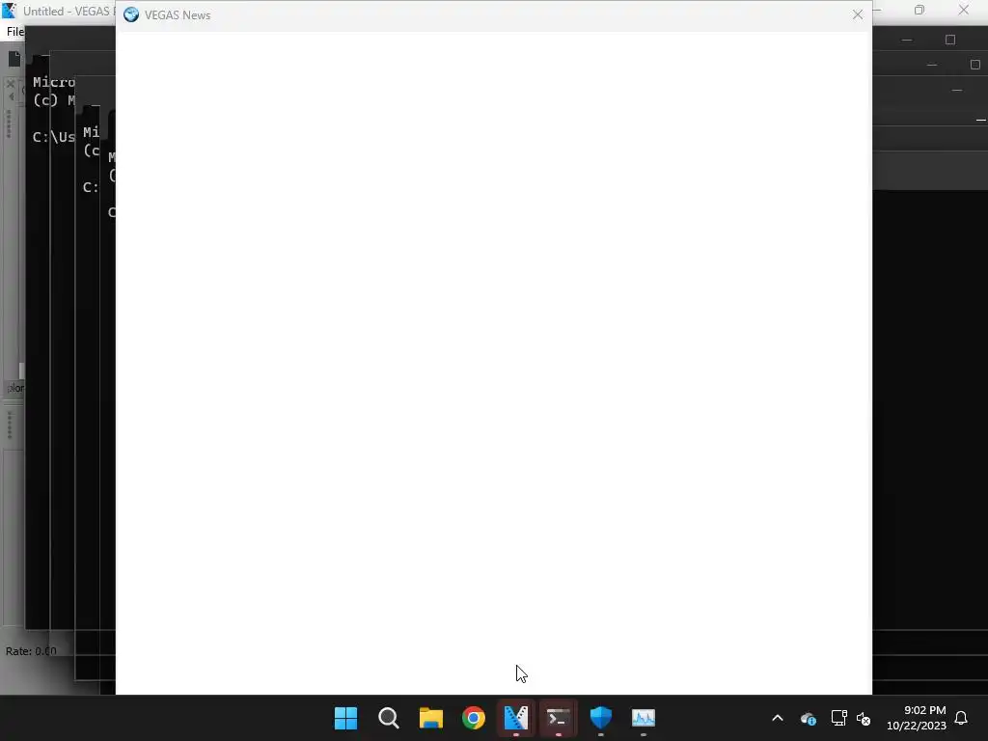Close the VEGAS News dialog
This screenshot has height=741, width=988.
(857, 14)
